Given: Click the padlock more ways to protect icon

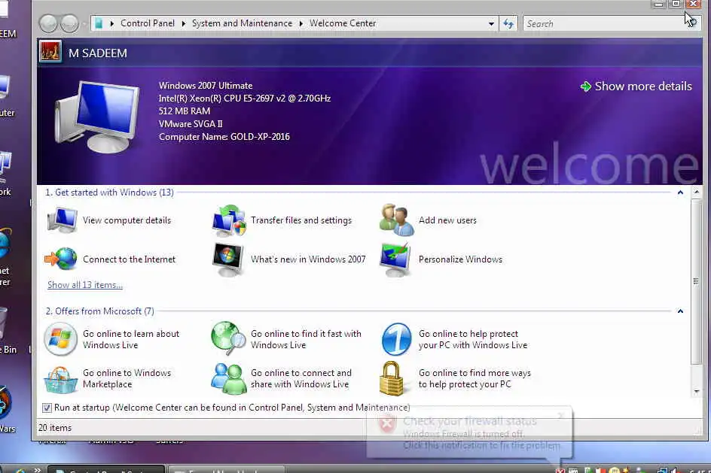Looking at the screenshot, I should pyautogui.click(x=392, y=378).
